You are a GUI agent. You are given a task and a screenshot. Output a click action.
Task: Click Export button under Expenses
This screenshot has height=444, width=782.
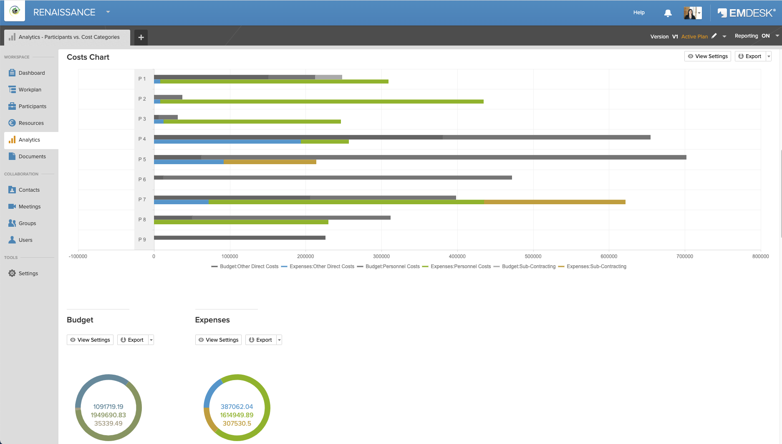click(260, 340)
